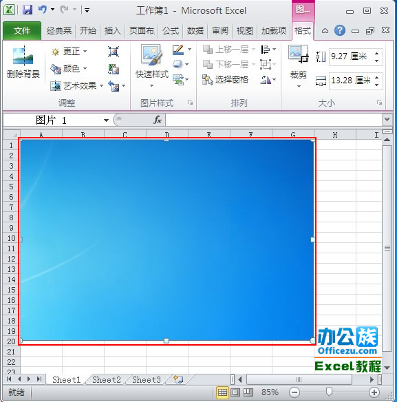Viewport: 397px width, 402px height.
Task: Click the Reset Picture icon
Action: pyautogui.click(x=114, y=86)
